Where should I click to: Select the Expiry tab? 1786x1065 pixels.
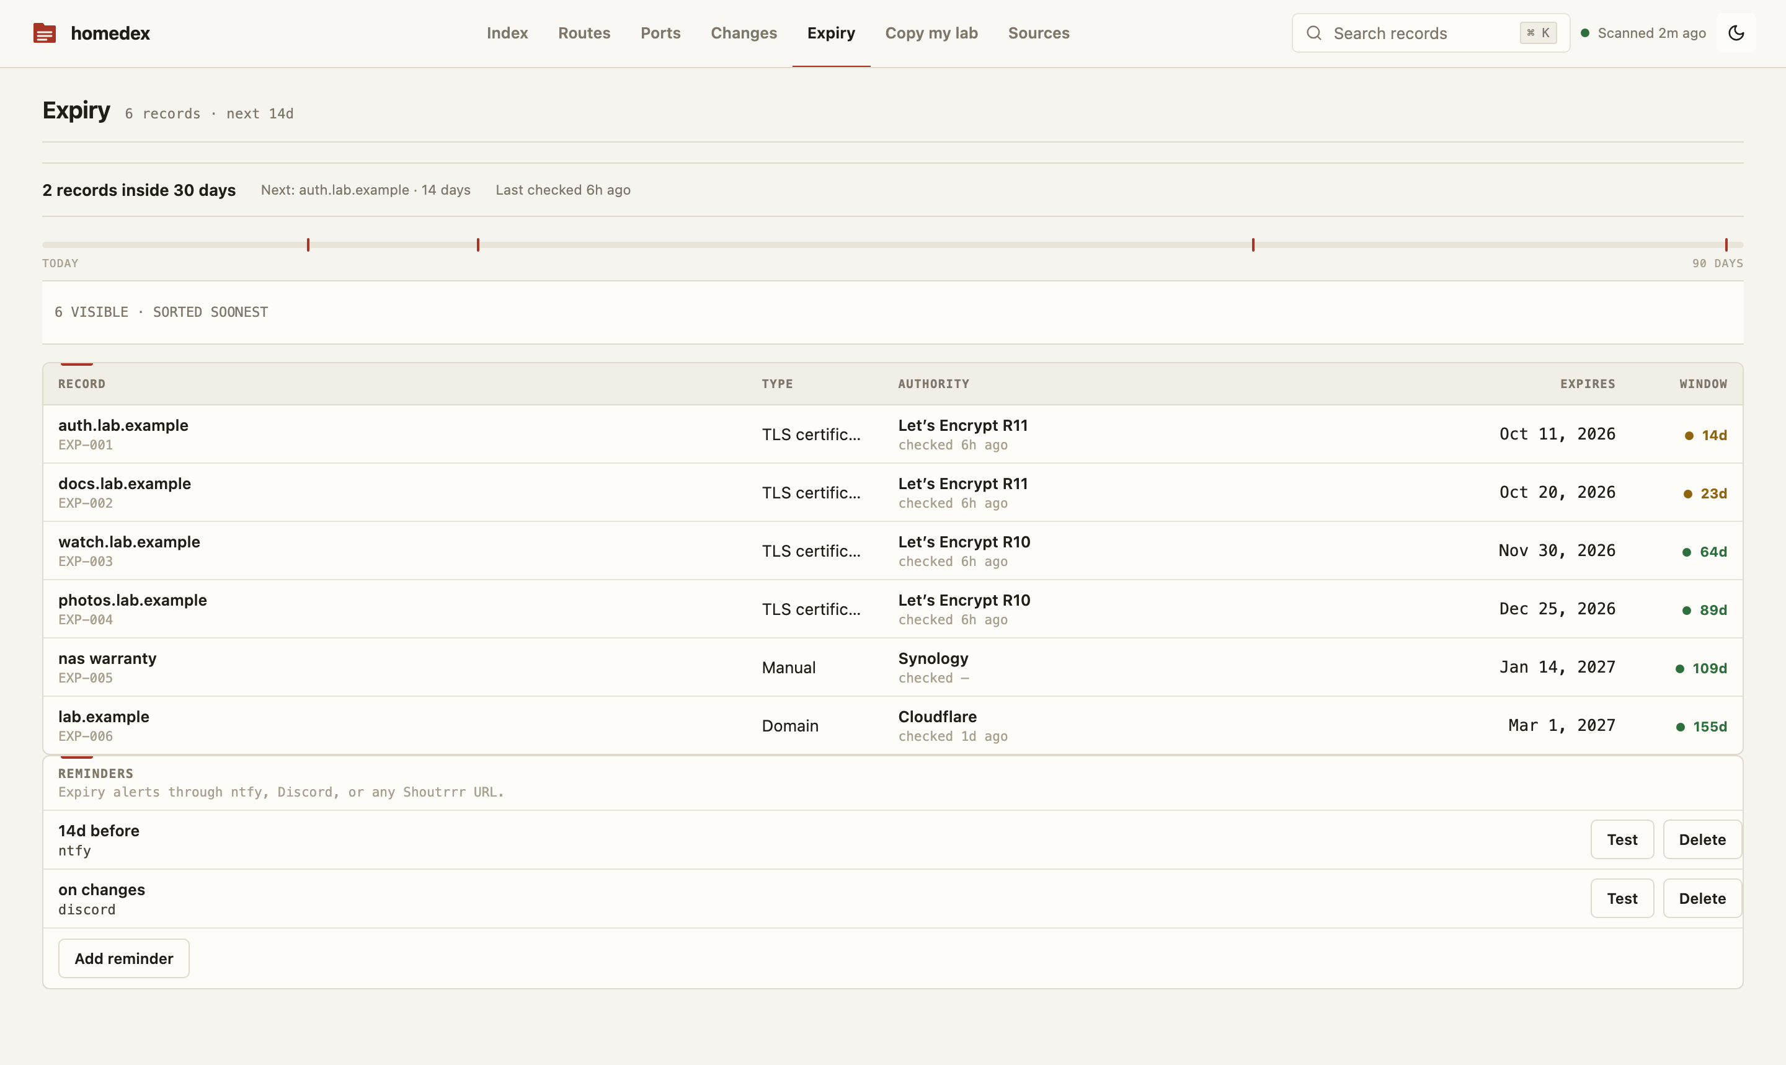[830, 33]
